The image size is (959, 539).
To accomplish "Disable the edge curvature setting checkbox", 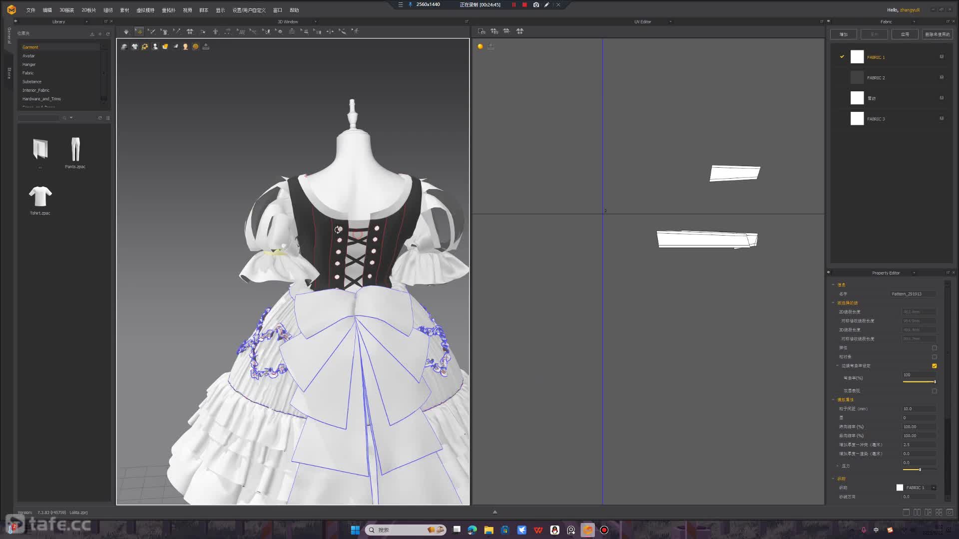I will [935, 366].
